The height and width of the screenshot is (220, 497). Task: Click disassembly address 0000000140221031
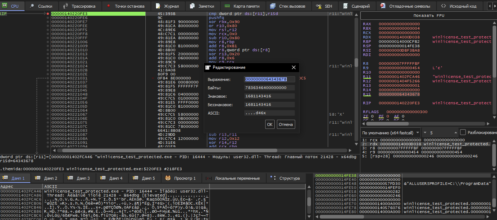[x=70, y=78]
